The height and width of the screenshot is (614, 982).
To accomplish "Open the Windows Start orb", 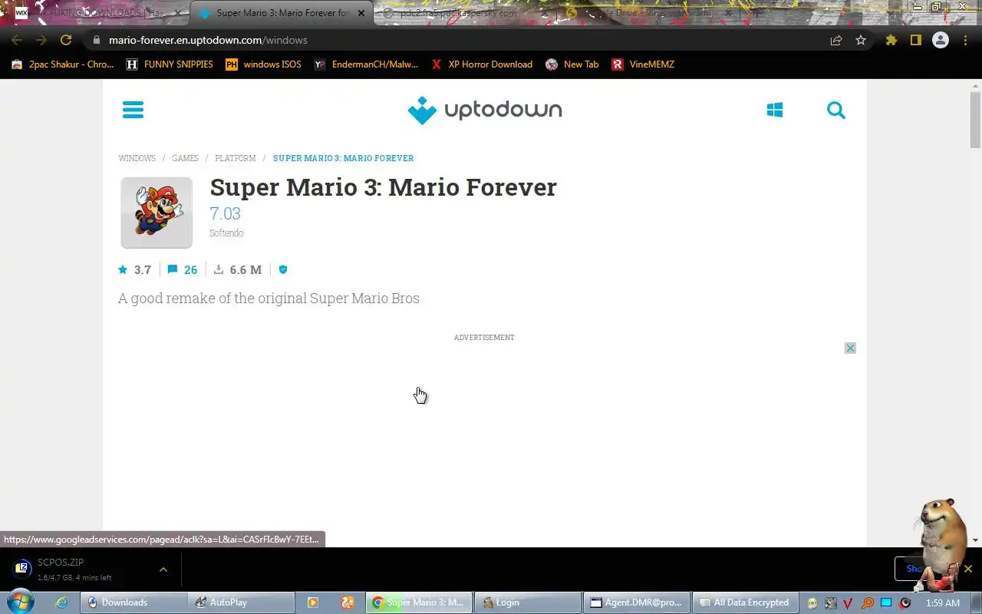I will [x=20, y=602].
